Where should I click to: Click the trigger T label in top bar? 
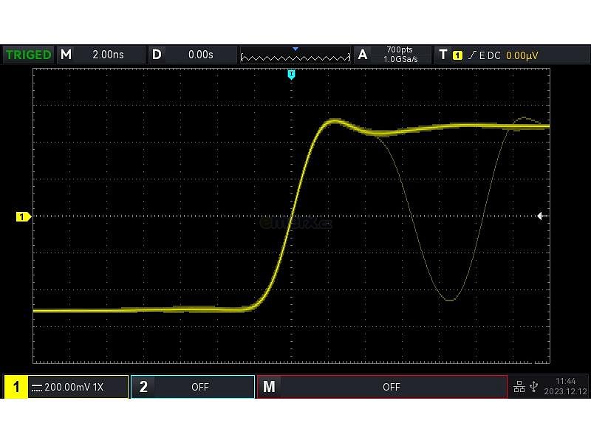click(x=443, y=55)
